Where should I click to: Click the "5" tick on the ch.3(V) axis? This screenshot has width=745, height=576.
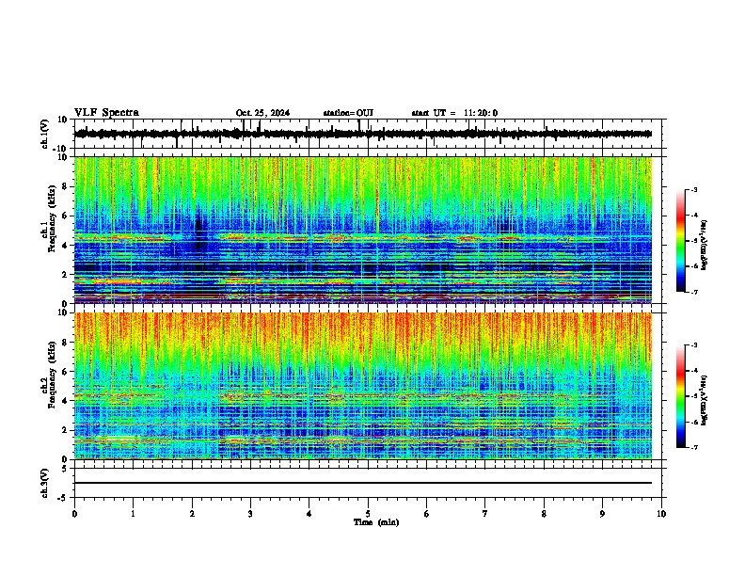point(66,469)
